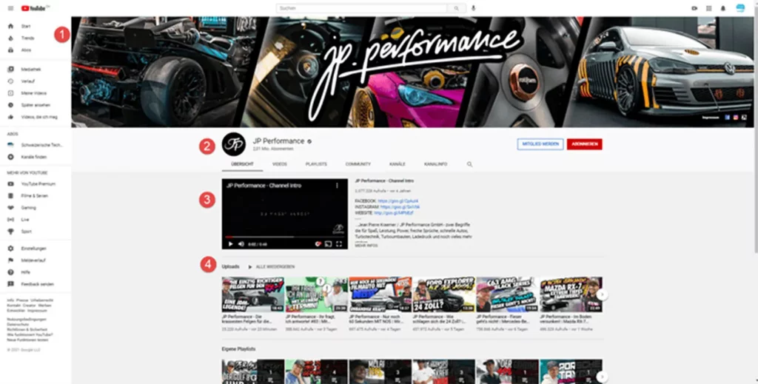Image resolution: width=758 pixels, height=384 pixels.
Task: Open YouTube Premium in the sidebar
Action: (36, 184)
